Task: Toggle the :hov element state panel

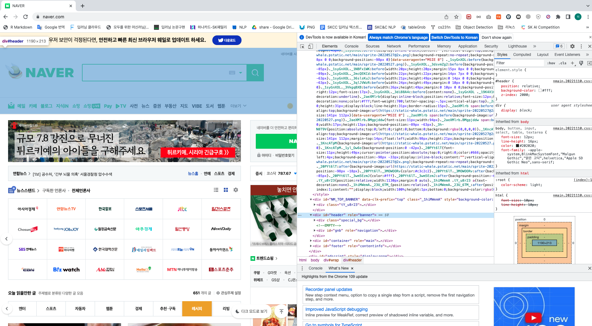Action: point(551,63)
